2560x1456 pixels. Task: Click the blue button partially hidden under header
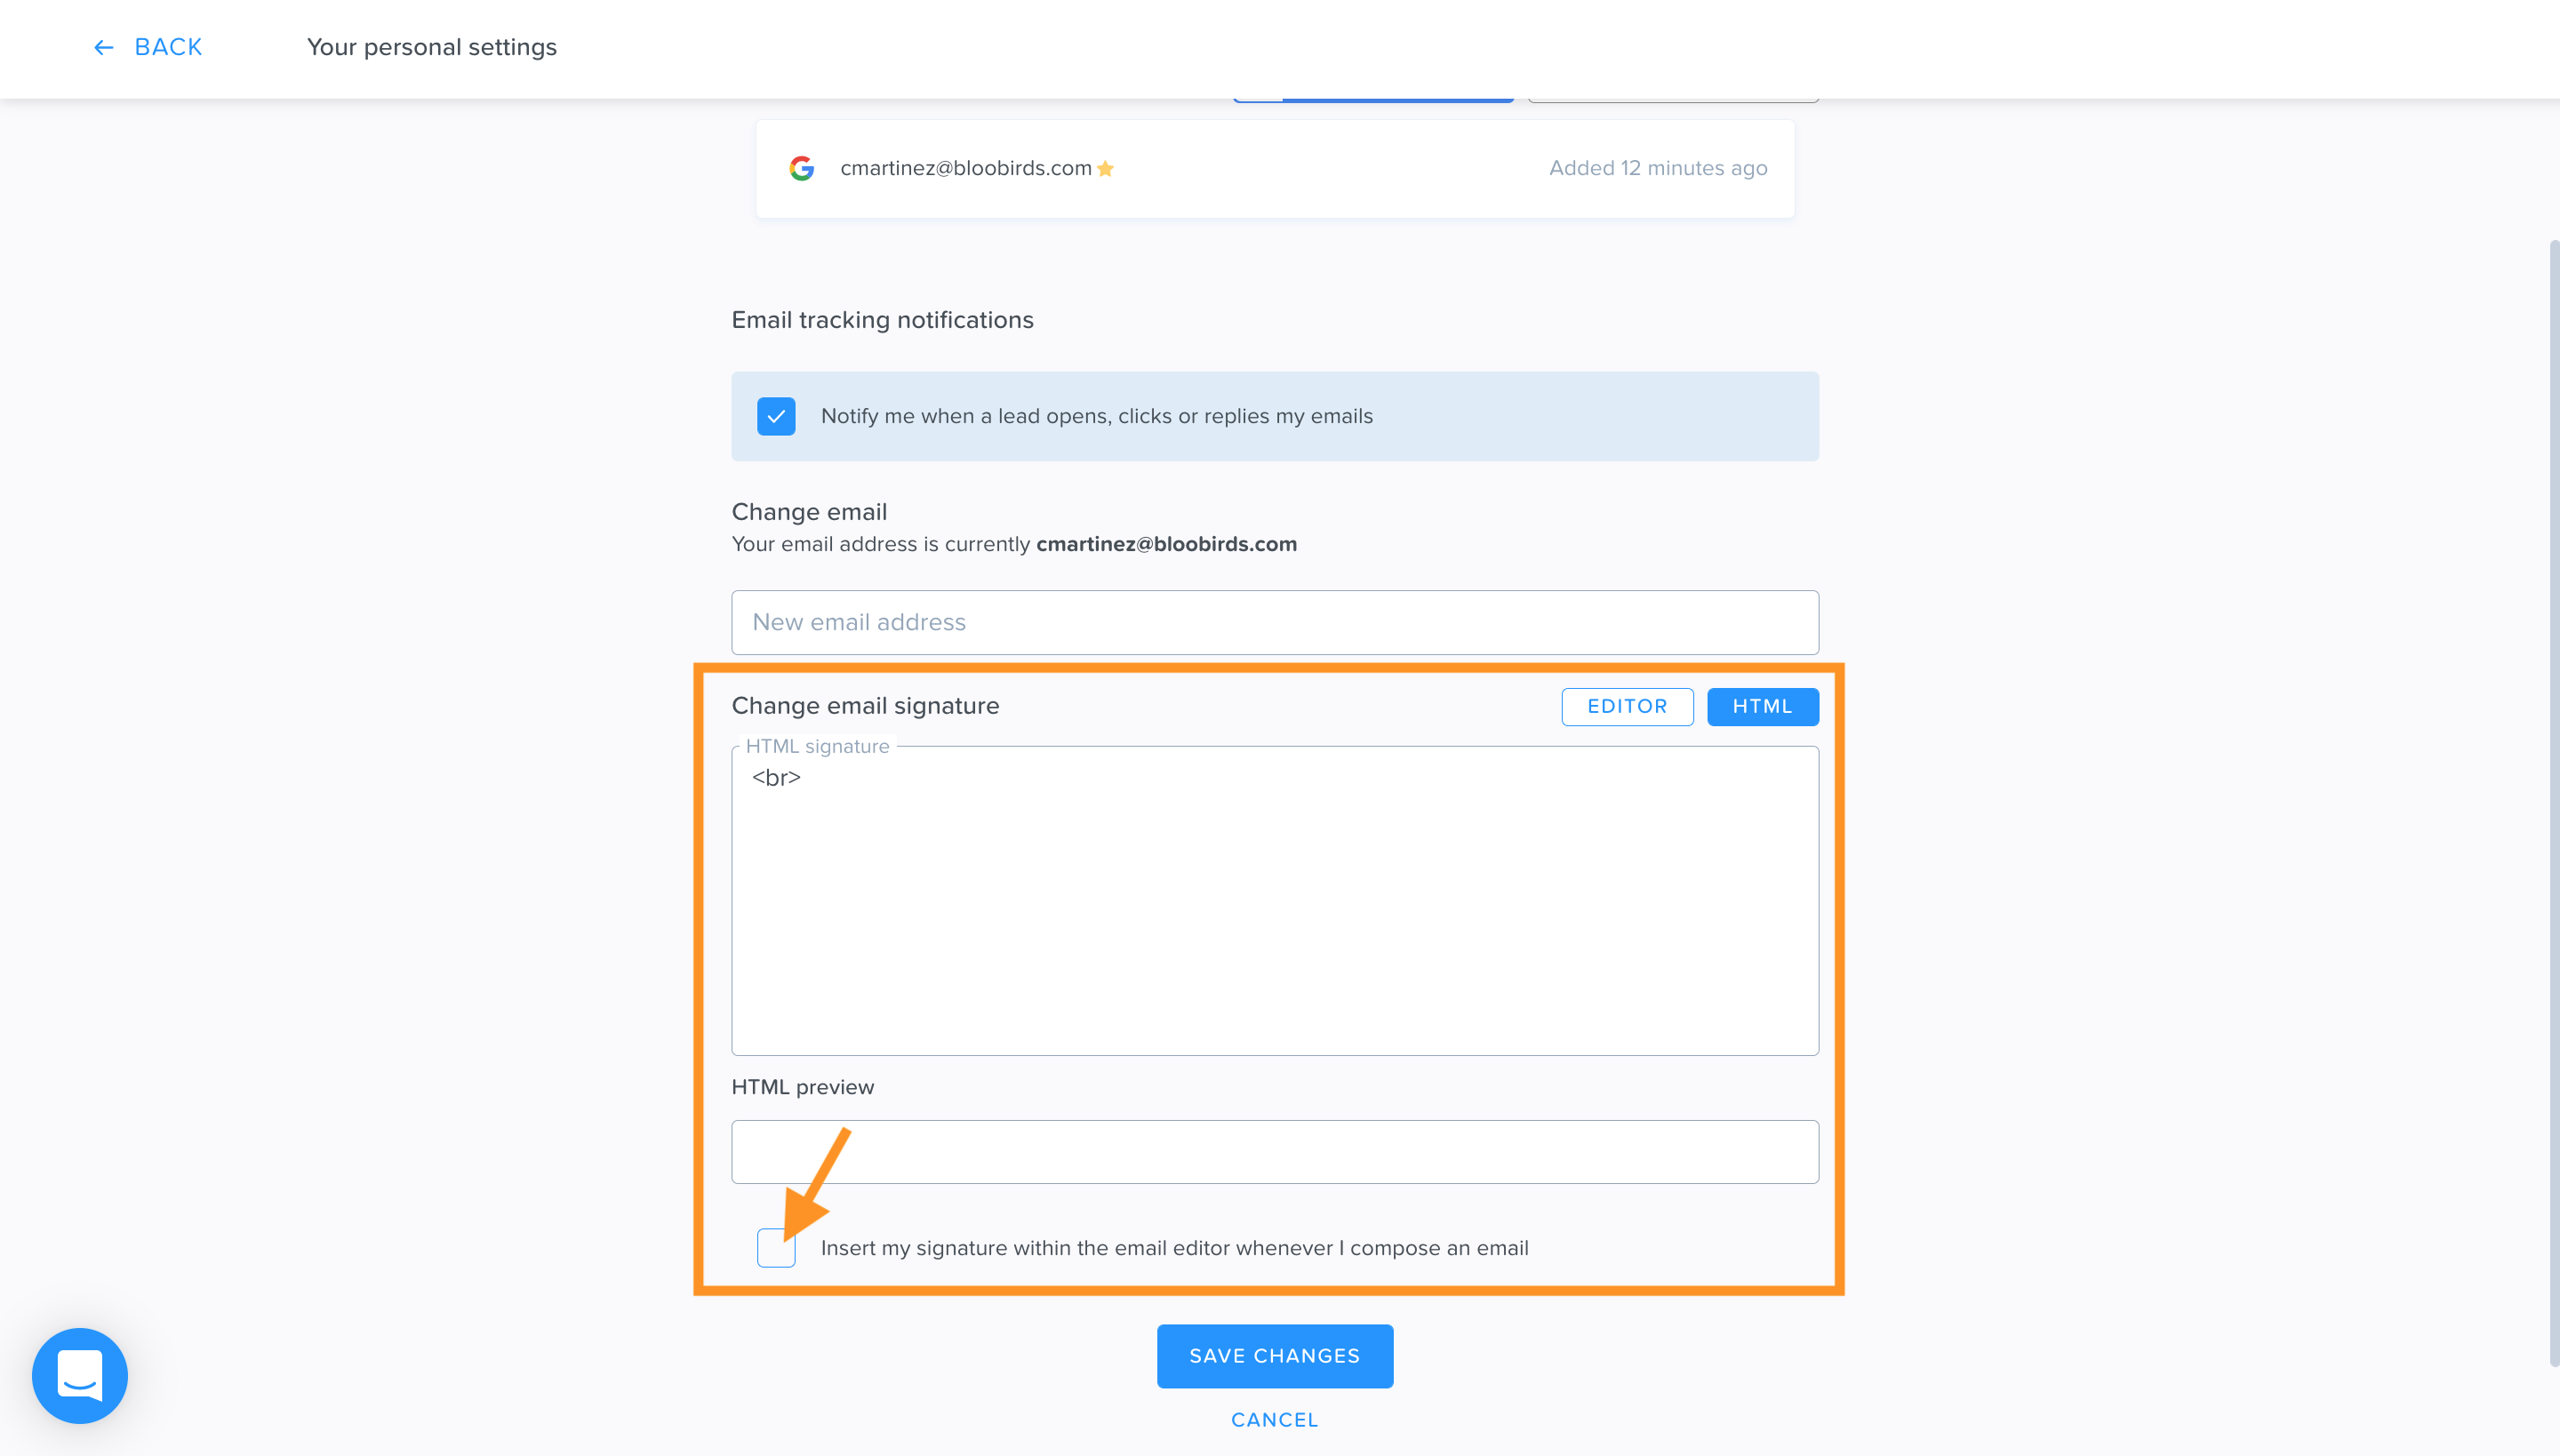pyautogui.click(x=1372, y=100)
